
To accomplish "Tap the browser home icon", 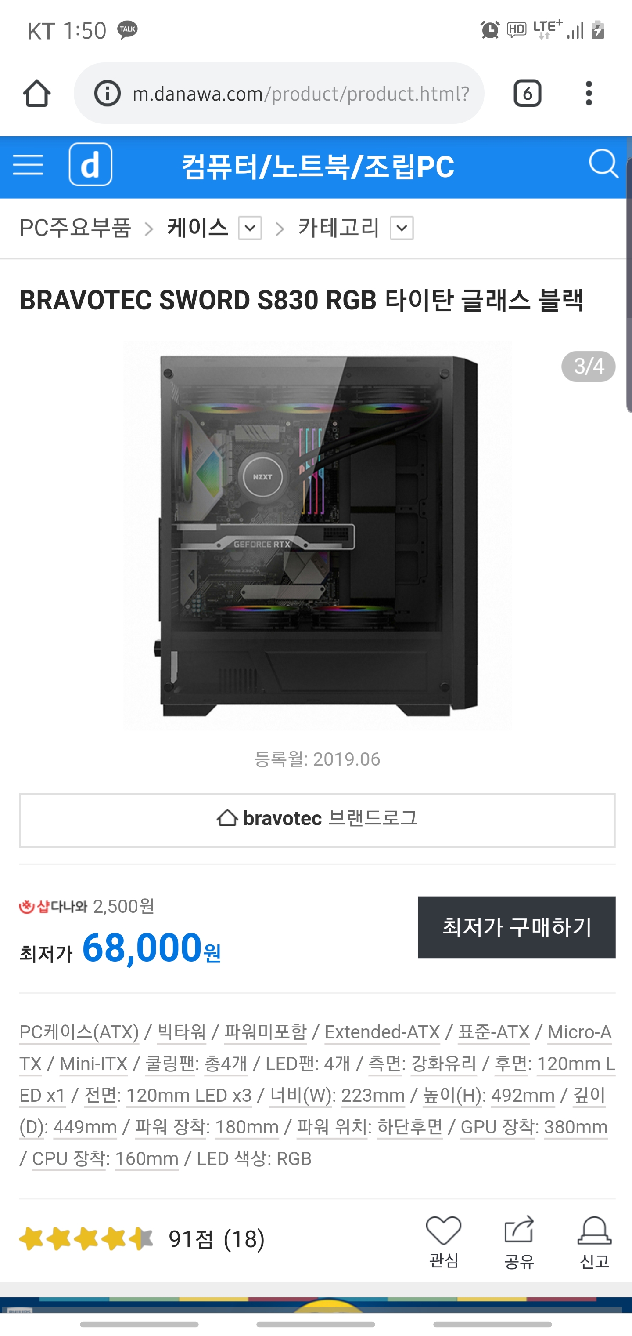I will 36,93.
